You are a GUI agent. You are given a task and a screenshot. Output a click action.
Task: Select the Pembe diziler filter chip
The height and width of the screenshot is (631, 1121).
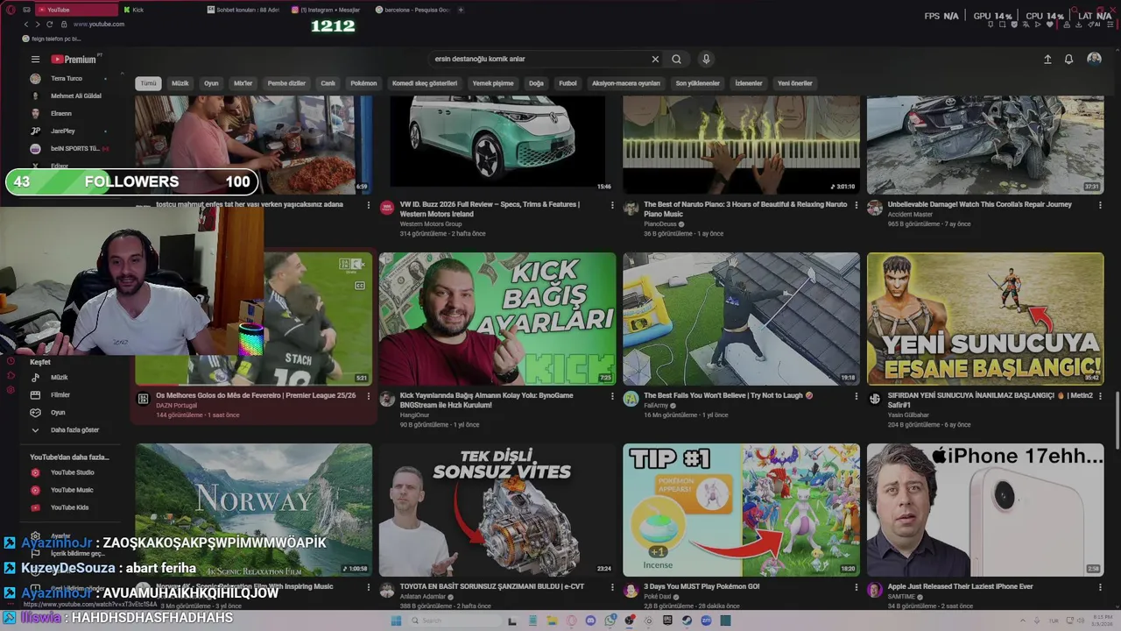click(x=286, y=83)
